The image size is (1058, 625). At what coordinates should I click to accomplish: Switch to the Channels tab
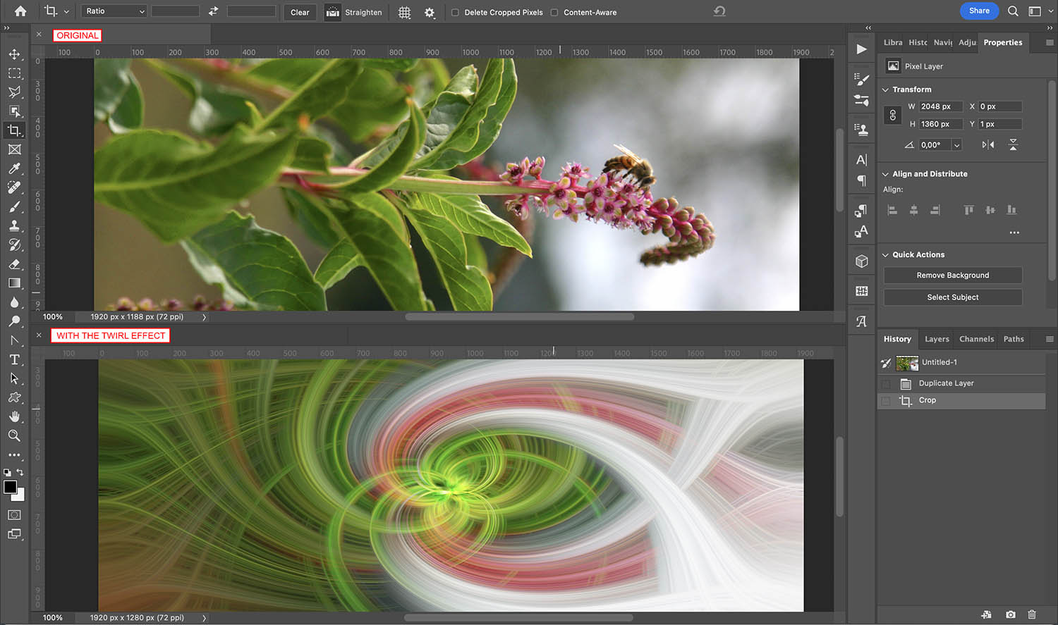click(x=976, y=339)
